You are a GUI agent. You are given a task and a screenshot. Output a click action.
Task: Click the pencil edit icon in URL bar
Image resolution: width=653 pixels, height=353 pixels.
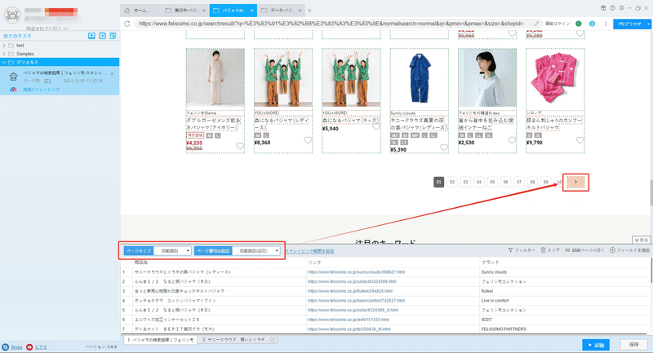click(536, 24)
